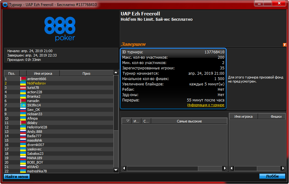Return to the Лобби
This screenshot has width=289, height=184.
coord(272,176)
